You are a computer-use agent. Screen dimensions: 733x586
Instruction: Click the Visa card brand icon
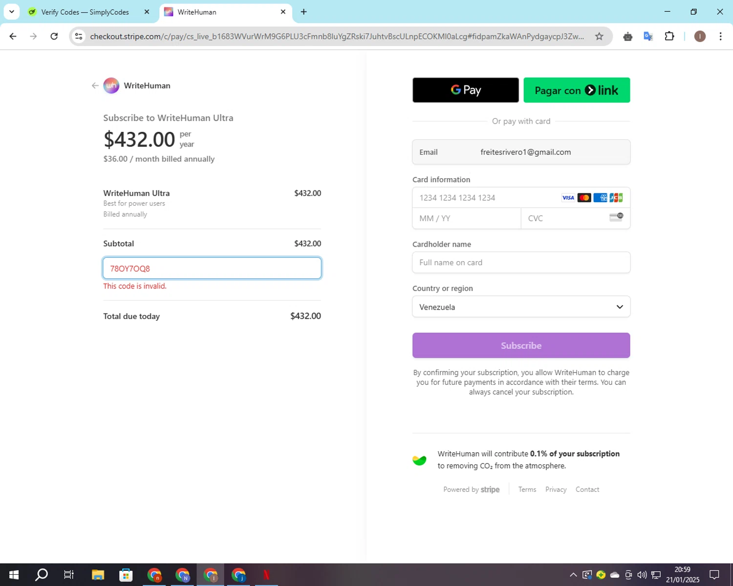pyautogui.click(x=568, y=198)
